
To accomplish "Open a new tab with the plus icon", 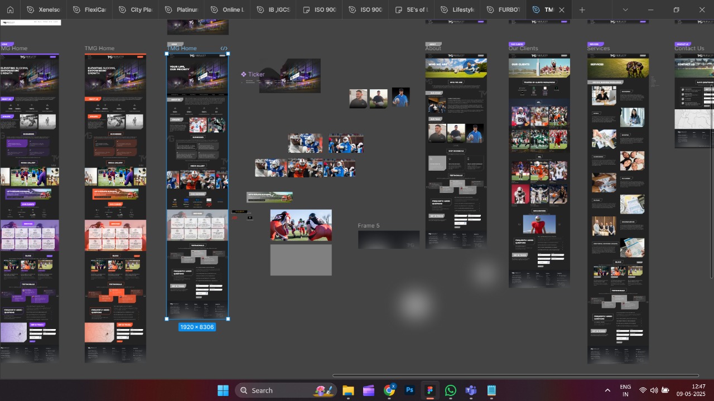I will [x=582, y=9].
